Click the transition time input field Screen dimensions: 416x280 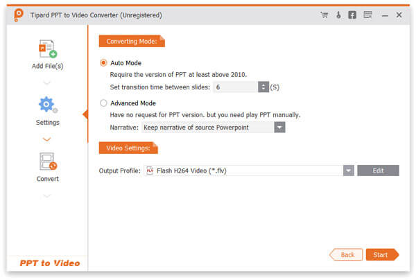(x=235, y=87)
